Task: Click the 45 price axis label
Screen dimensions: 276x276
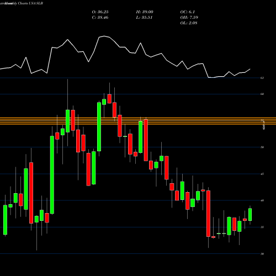Action: tap(262, 174)
